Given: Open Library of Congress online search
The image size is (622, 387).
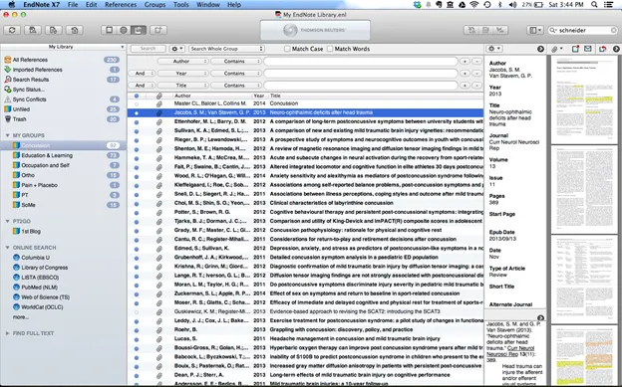Looking at the screenshot, I should (45, 268).
